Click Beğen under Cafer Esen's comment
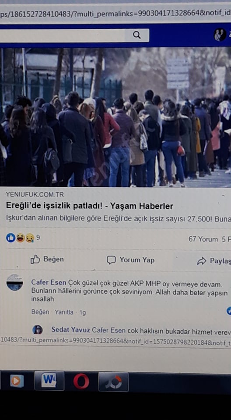Screen dimensions: 231x420 tap(40, 312)
